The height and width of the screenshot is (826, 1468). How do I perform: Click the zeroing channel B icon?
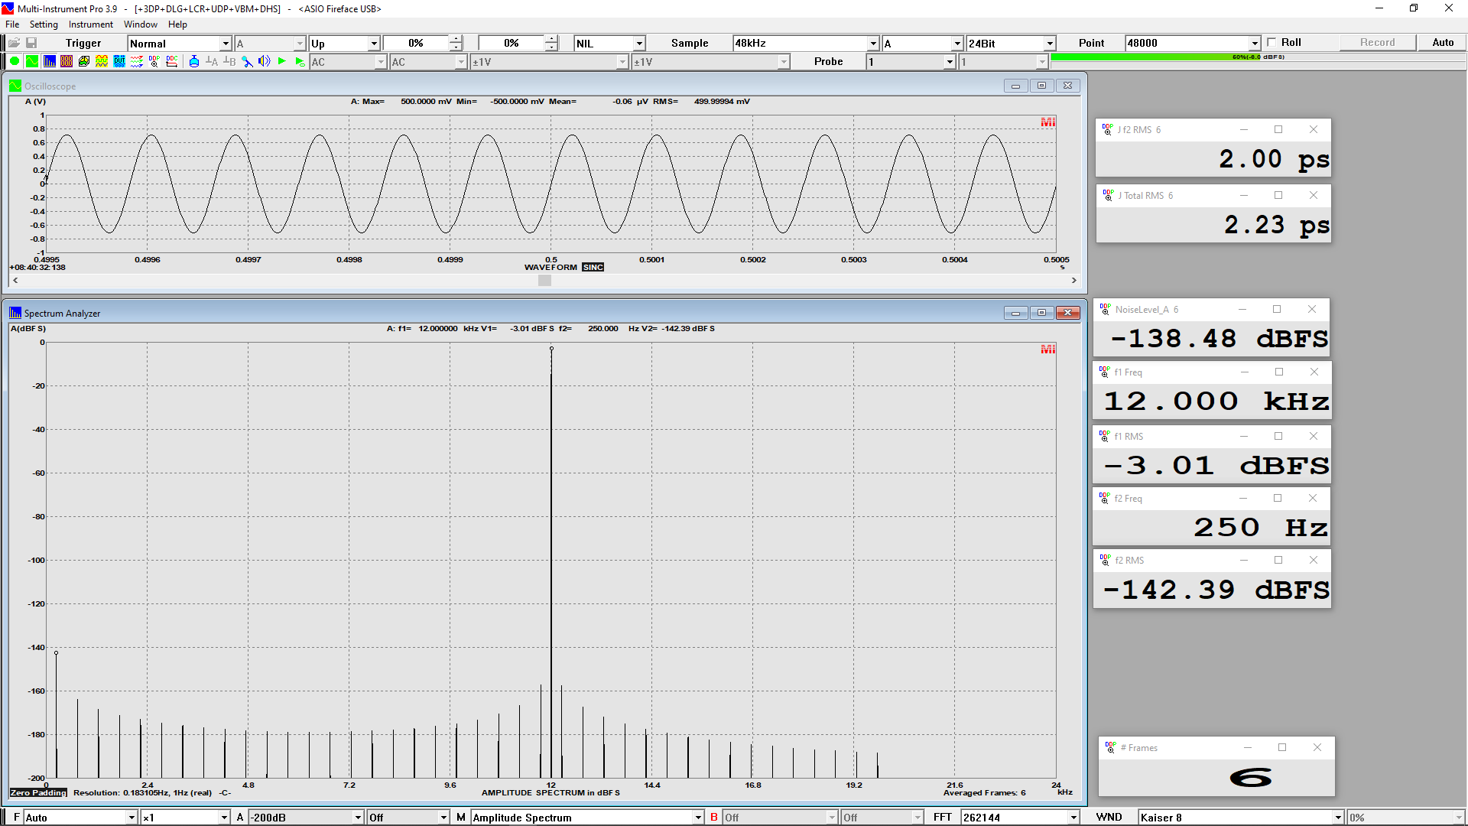click(229, 61)
